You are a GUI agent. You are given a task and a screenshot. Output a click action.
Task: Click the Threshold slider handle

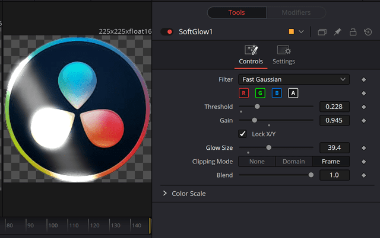[x=257, y=107]
